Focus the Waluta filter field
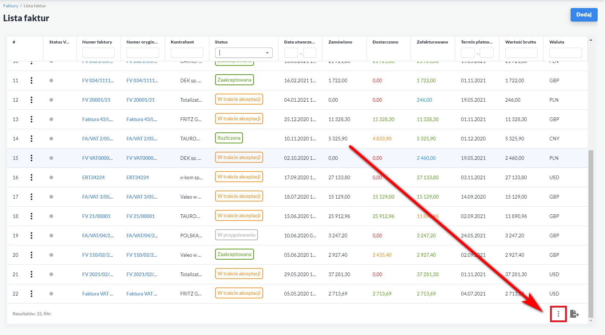Screen dimensions: 605x335 click(x=565, y=53)
